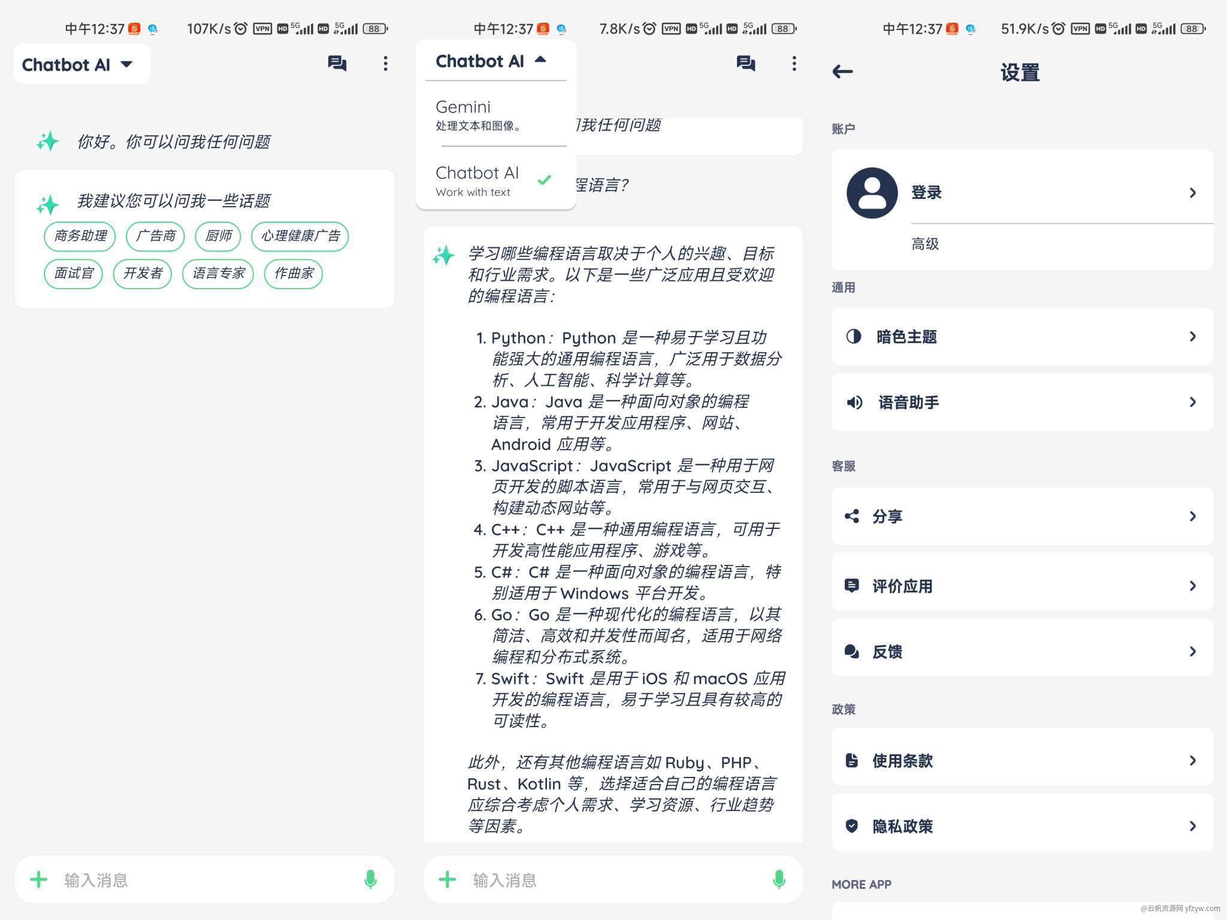Image resolution: width=1227 pixels, height=920 pixels.
Task: Choose the 作曲家 topic chip
Action: pyautogui.click(x=294, y=274)
